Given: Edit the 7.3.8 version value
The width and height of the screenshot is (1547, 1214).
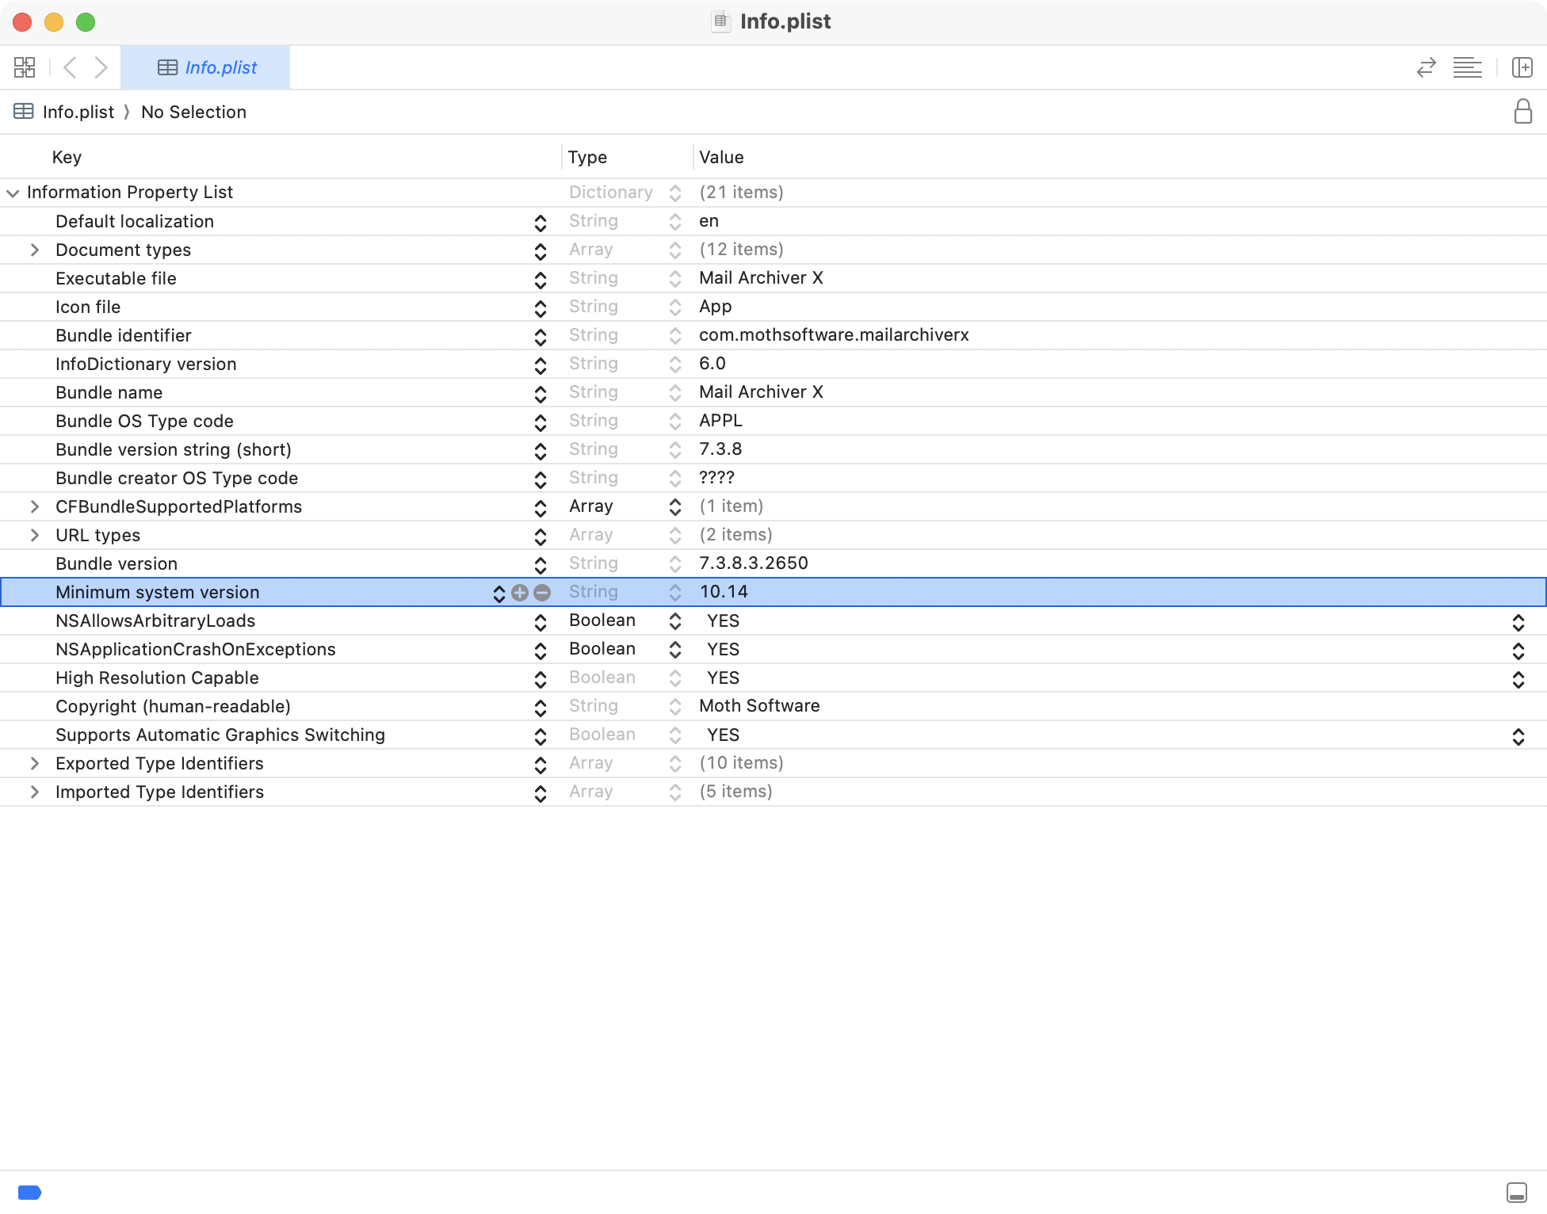Looking at the screenshot, I should [720, 449].
